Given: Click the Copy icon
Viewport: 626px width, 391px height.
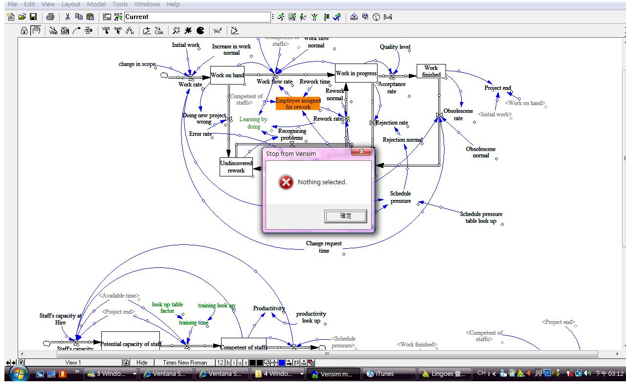Looking at the screenshot, I should tap(78, 17).
